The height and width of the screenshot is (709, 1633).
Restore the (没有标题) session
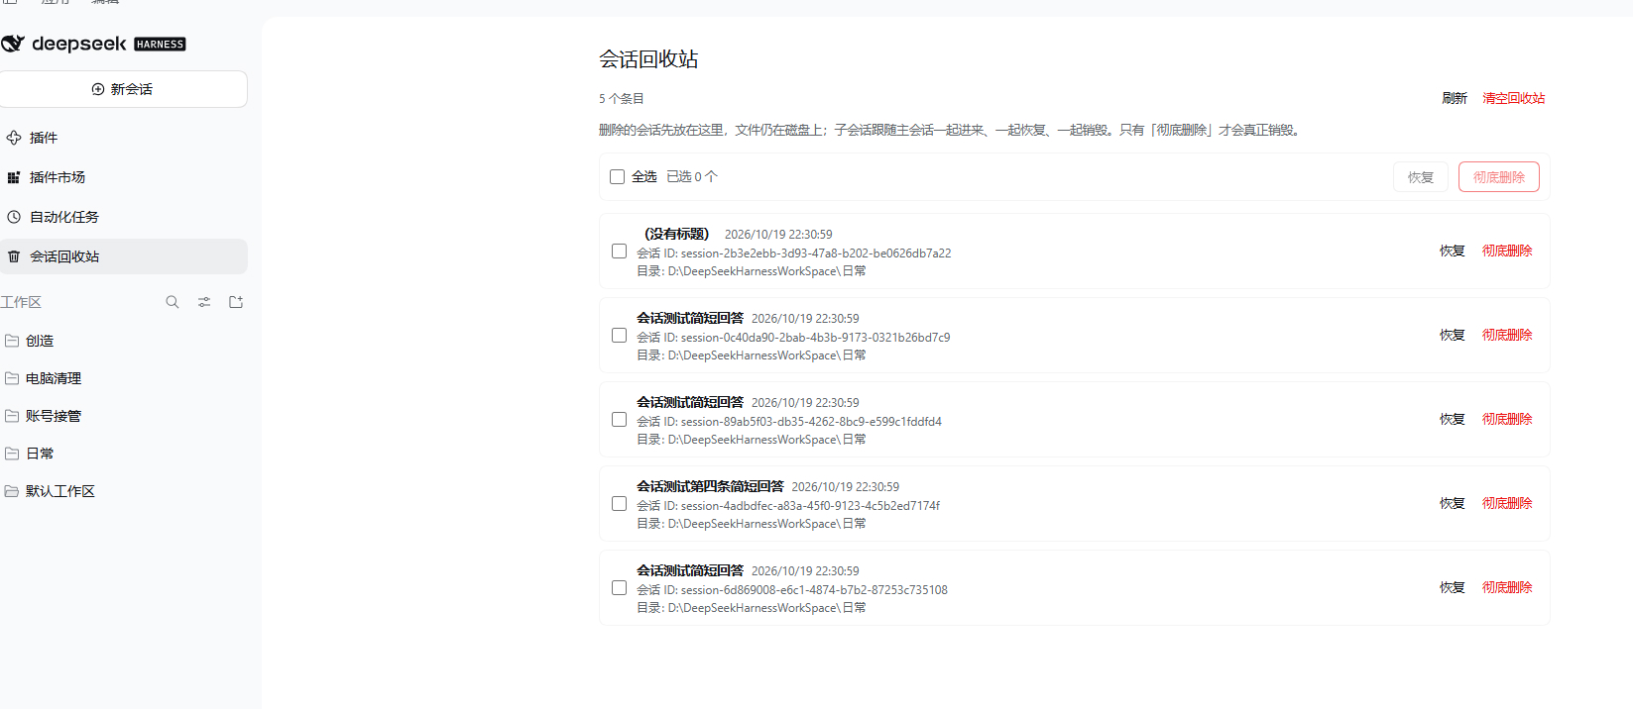click(x=1453, y=252)
